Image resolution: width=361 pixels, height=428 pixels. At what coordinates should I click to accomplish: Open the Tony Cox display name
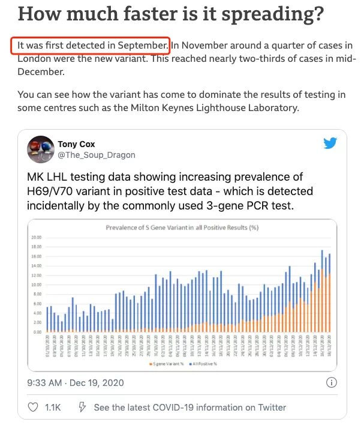[76, 144]
